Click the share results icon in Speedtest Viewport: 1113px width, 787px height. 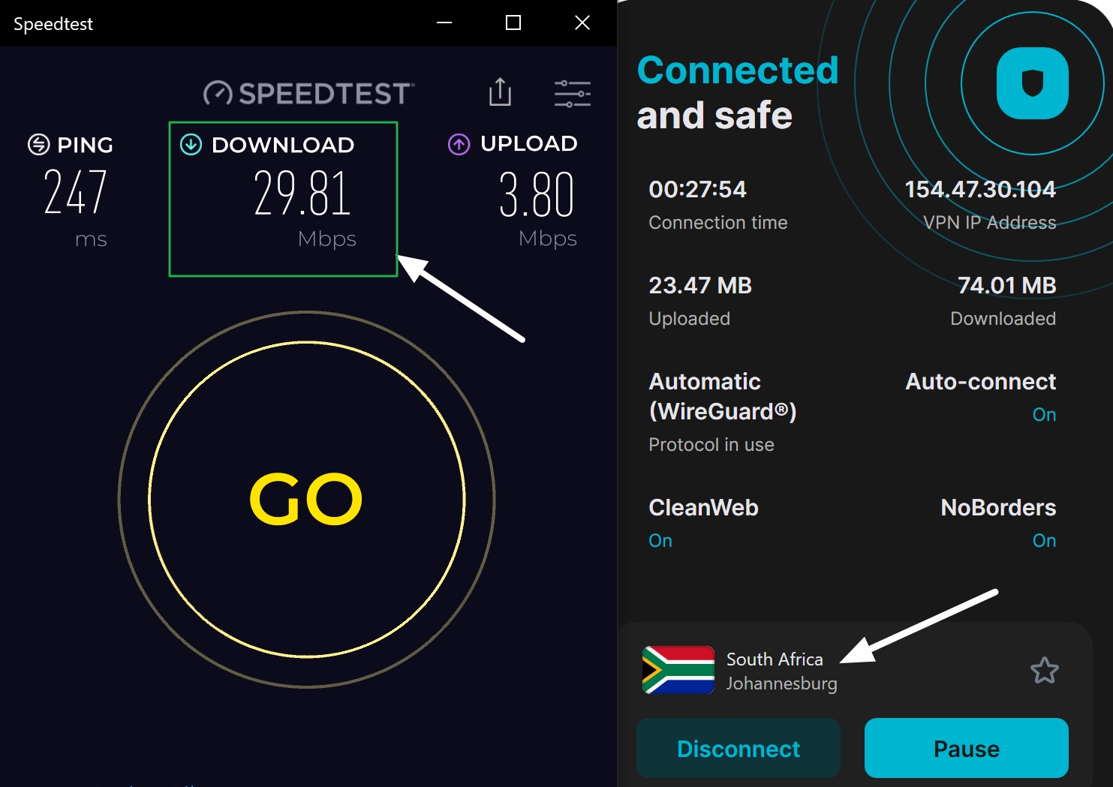pyautogui.click(x=500, y=92)
